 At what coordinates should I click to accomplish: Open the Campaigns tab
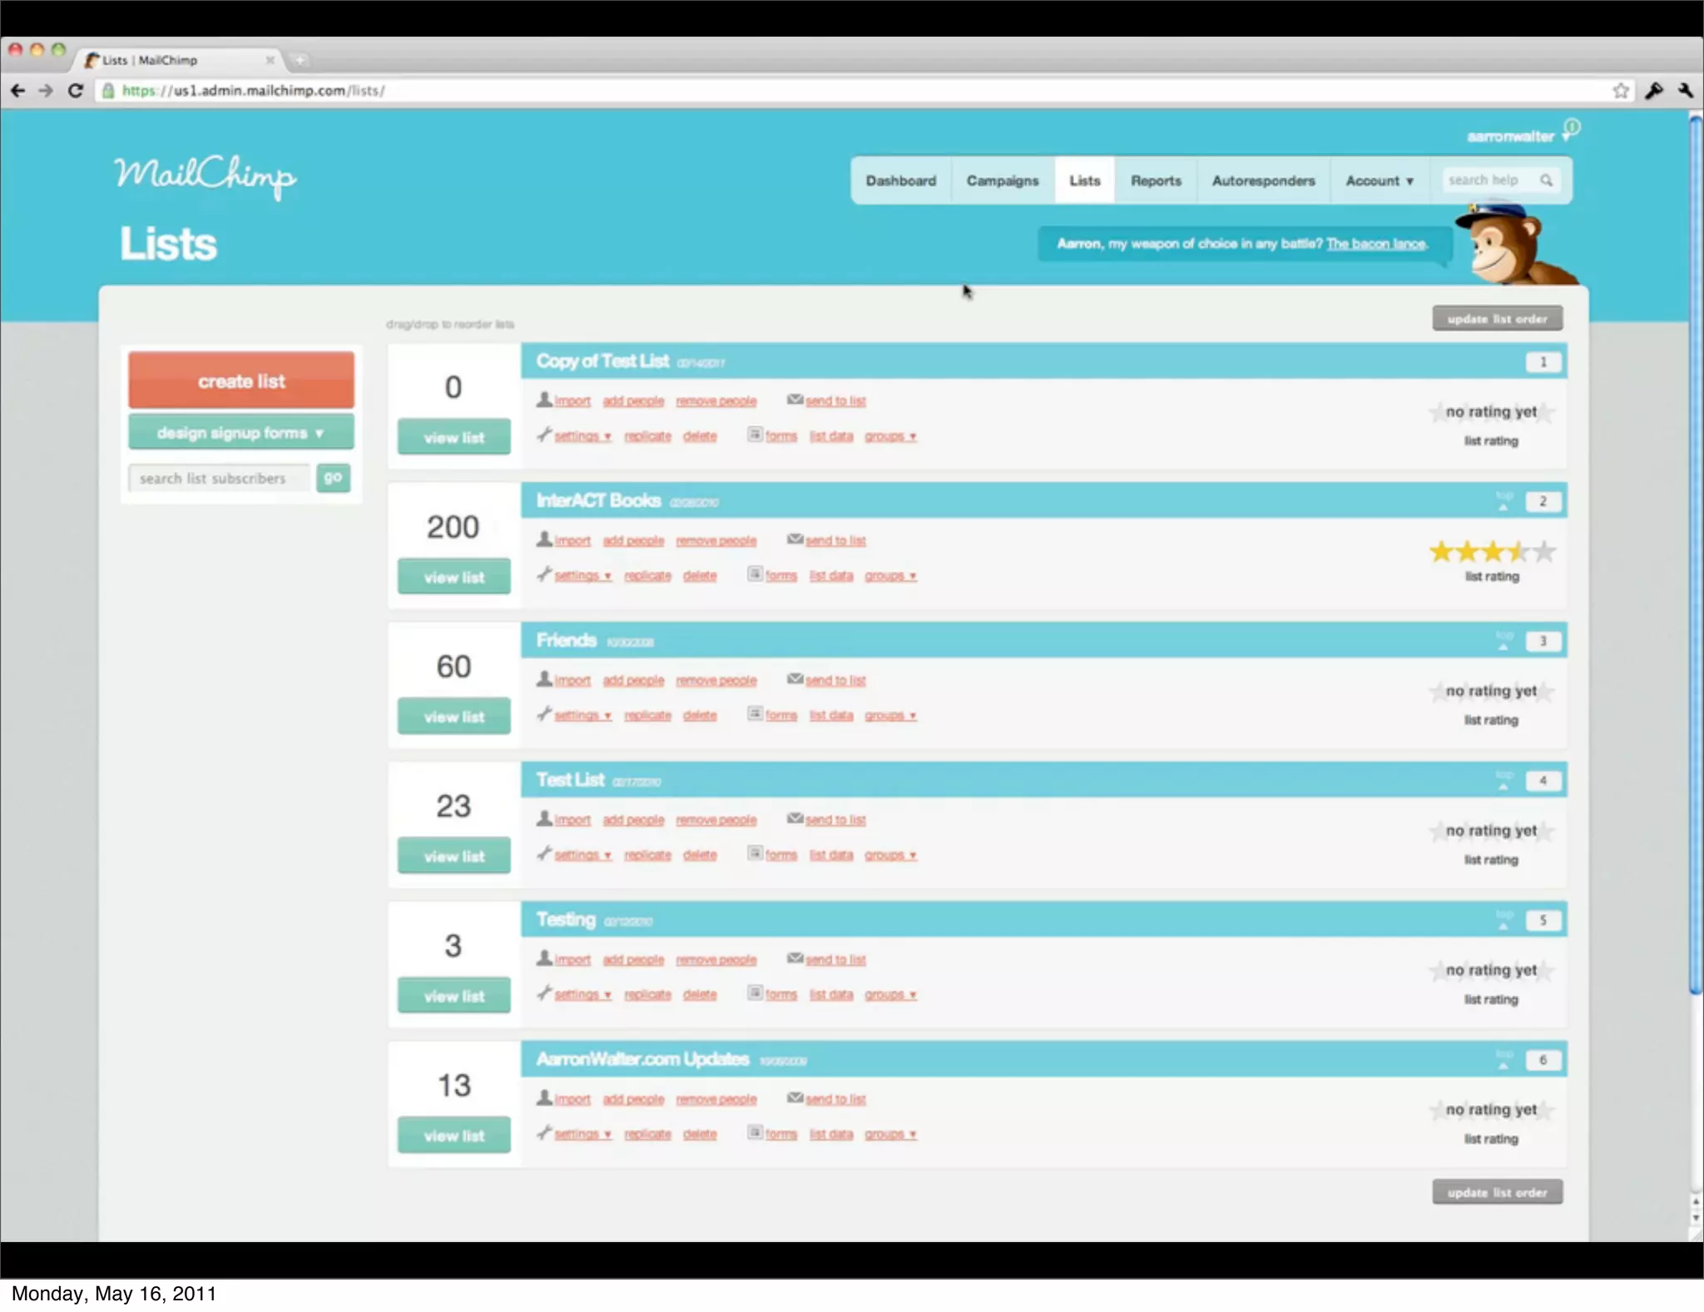1002,181
